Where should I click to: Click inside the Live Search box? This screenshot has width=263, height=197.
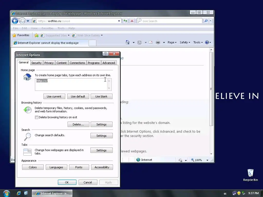tap(170, 21)
